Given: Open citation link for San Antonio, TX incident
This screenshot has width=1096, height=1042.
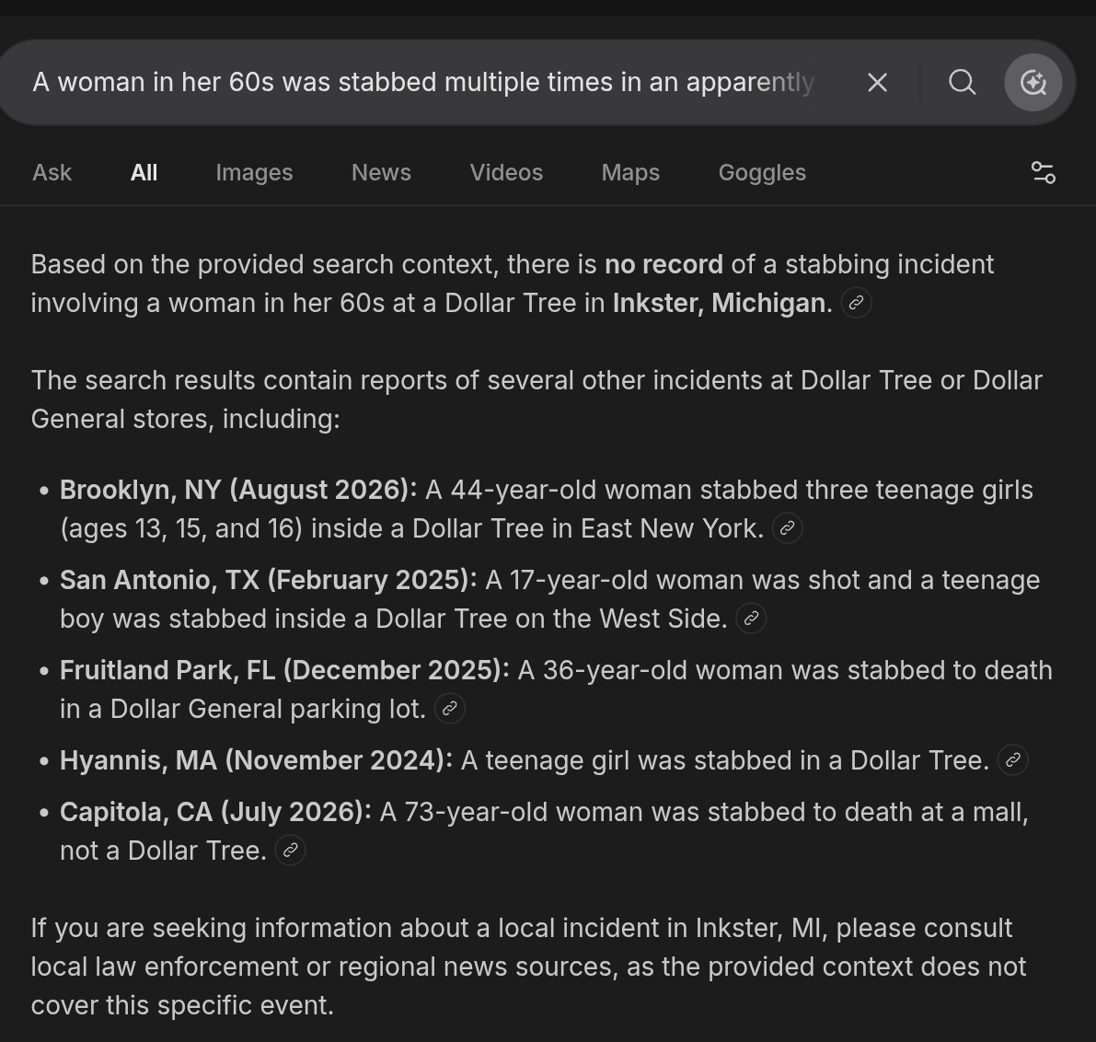Looking at the screenshot, I should [x=751, y=619].
